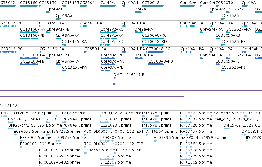
Task: Click the EC31607.5prime EST label
Action: tap(116, 119)
